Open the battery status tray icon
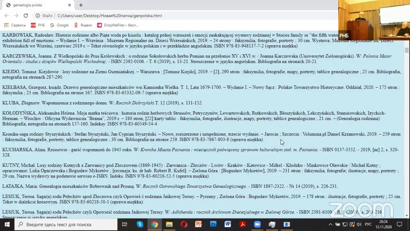The height and width of the screenshot is (231, 410). coord(338,224)
